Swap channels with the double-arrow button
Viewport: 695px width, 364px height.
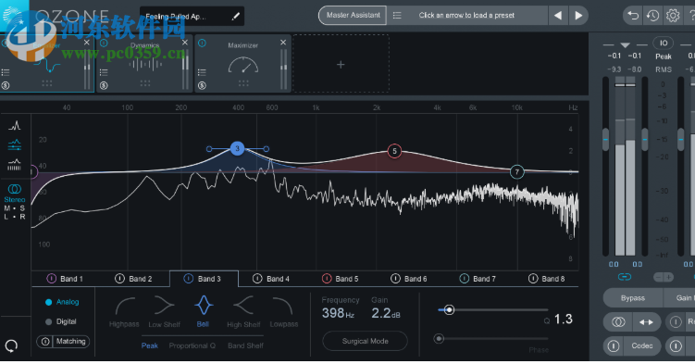click(x=646, y=322)
